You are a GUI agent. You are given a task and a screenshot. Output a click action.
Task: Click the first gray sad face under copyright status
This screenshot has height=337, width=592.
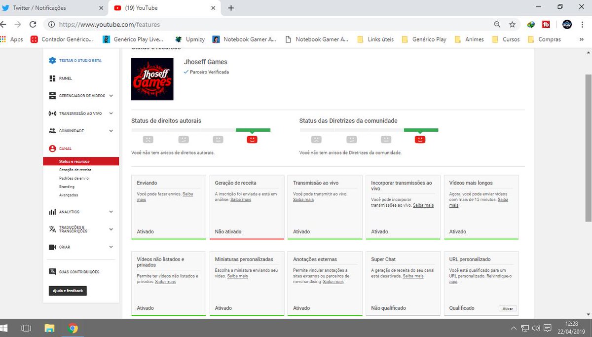click(x=148, y=140)
